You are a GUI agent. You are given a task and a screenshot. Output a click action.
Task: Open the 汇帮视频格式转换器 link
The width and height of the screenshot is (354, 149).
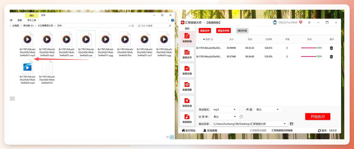pos(282,131)
